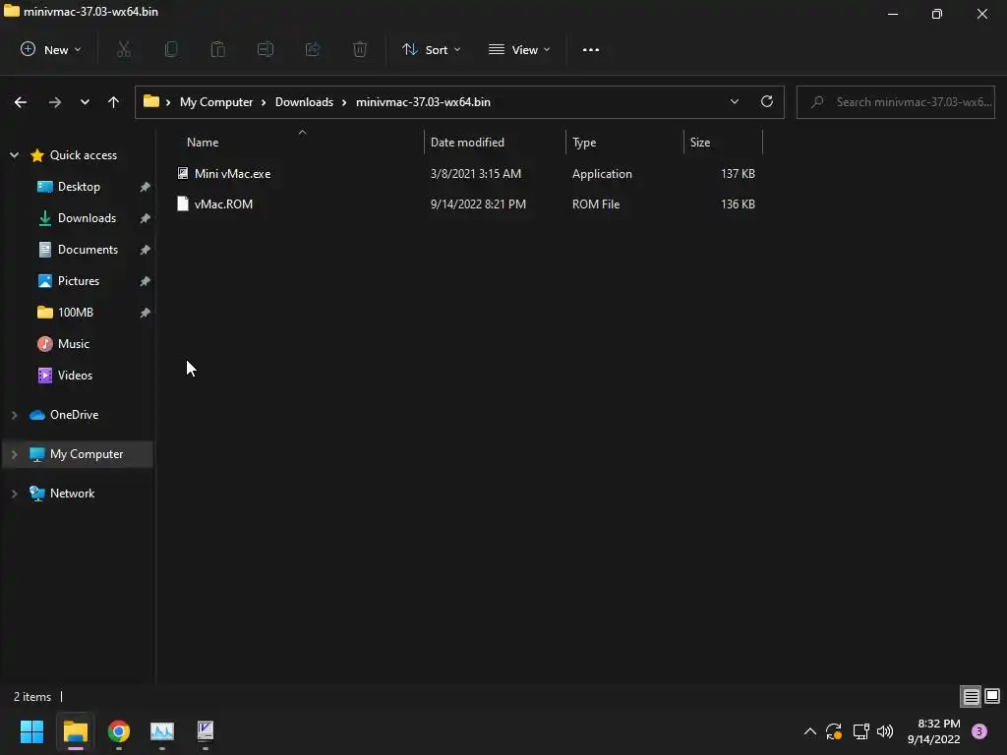Select the vMac.ROM file name
The width and height of the screenshot is (1007, 755).
pos(223,203)
